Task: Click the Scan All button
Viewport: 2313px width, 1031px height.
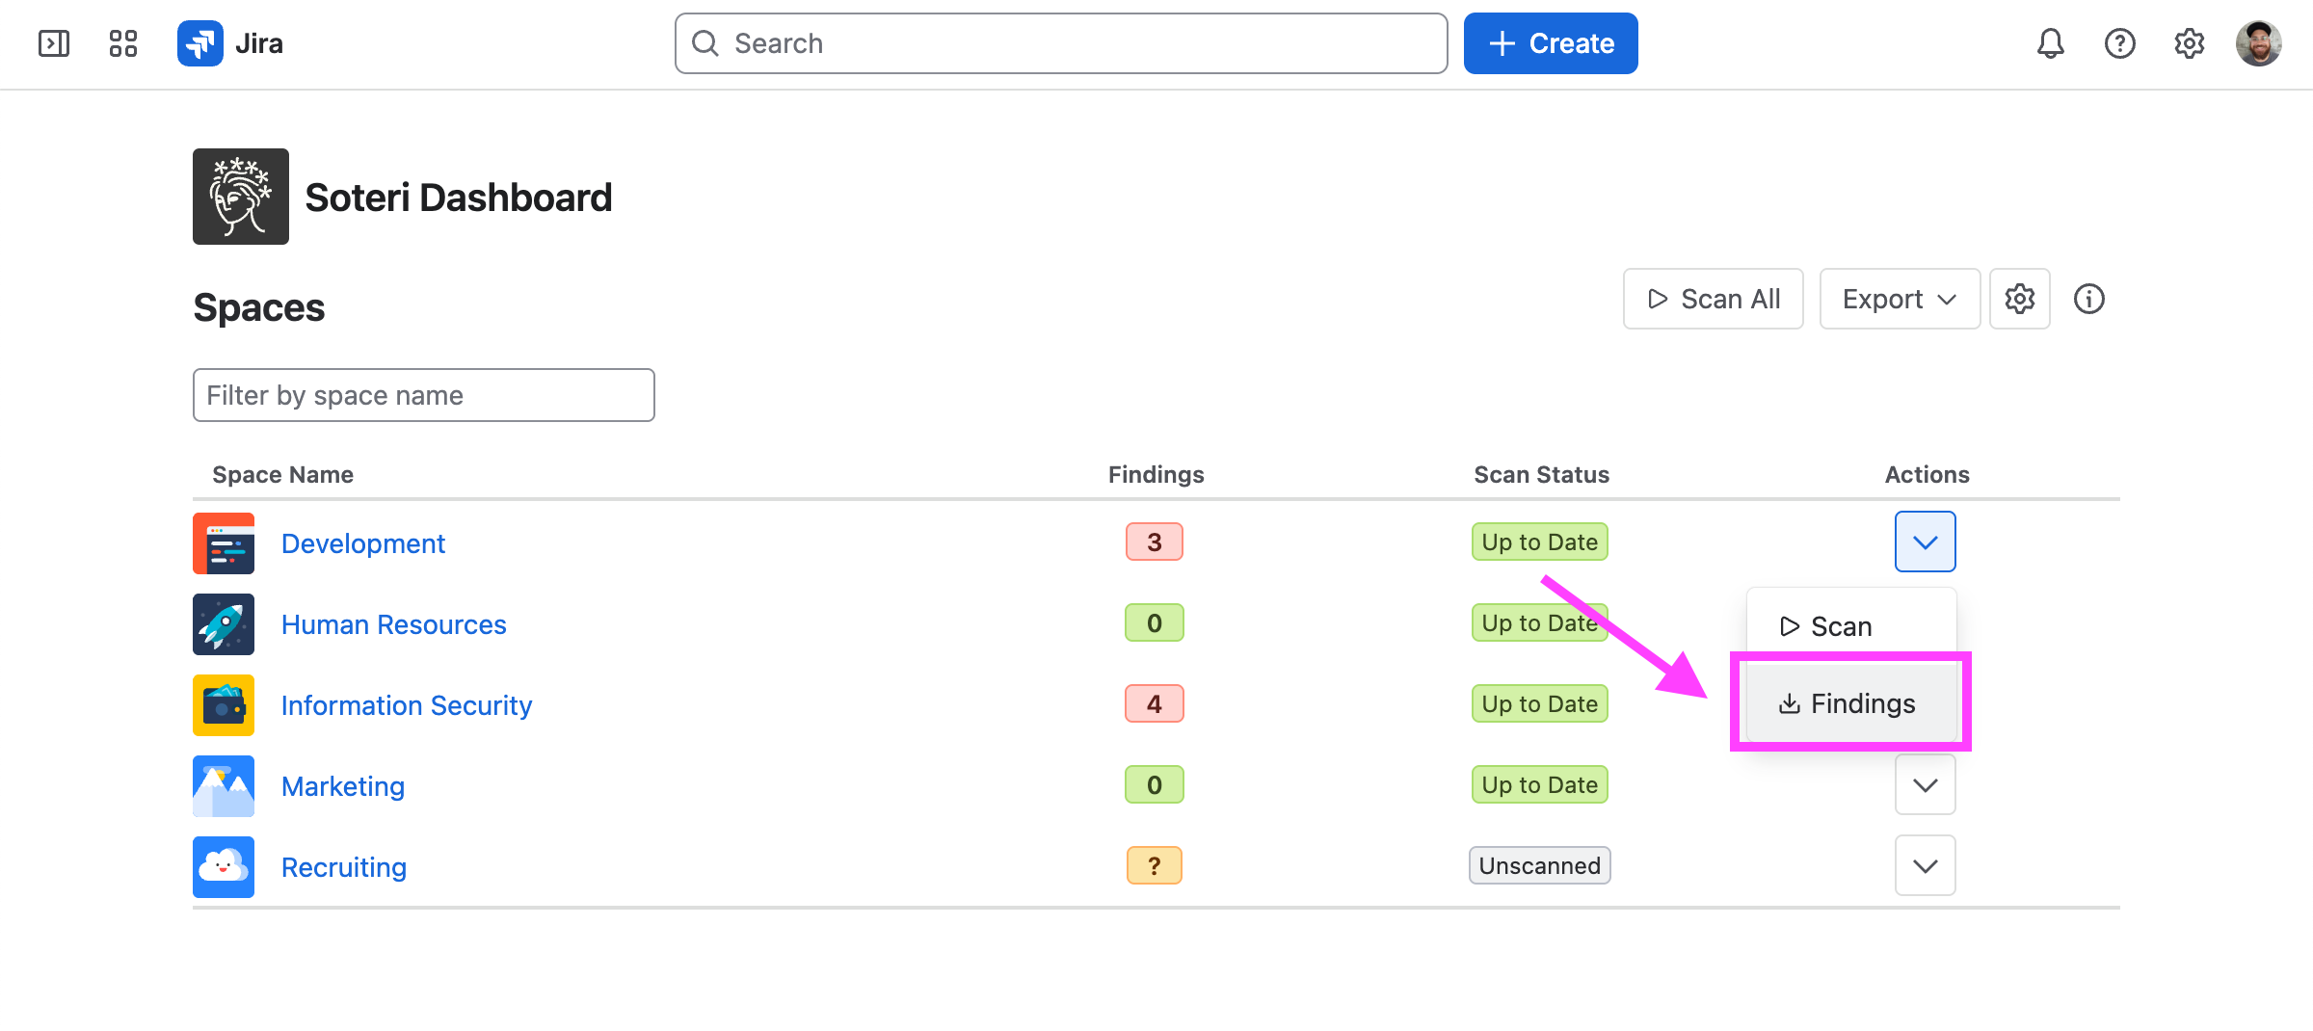Action: [x=1714, y=299]
